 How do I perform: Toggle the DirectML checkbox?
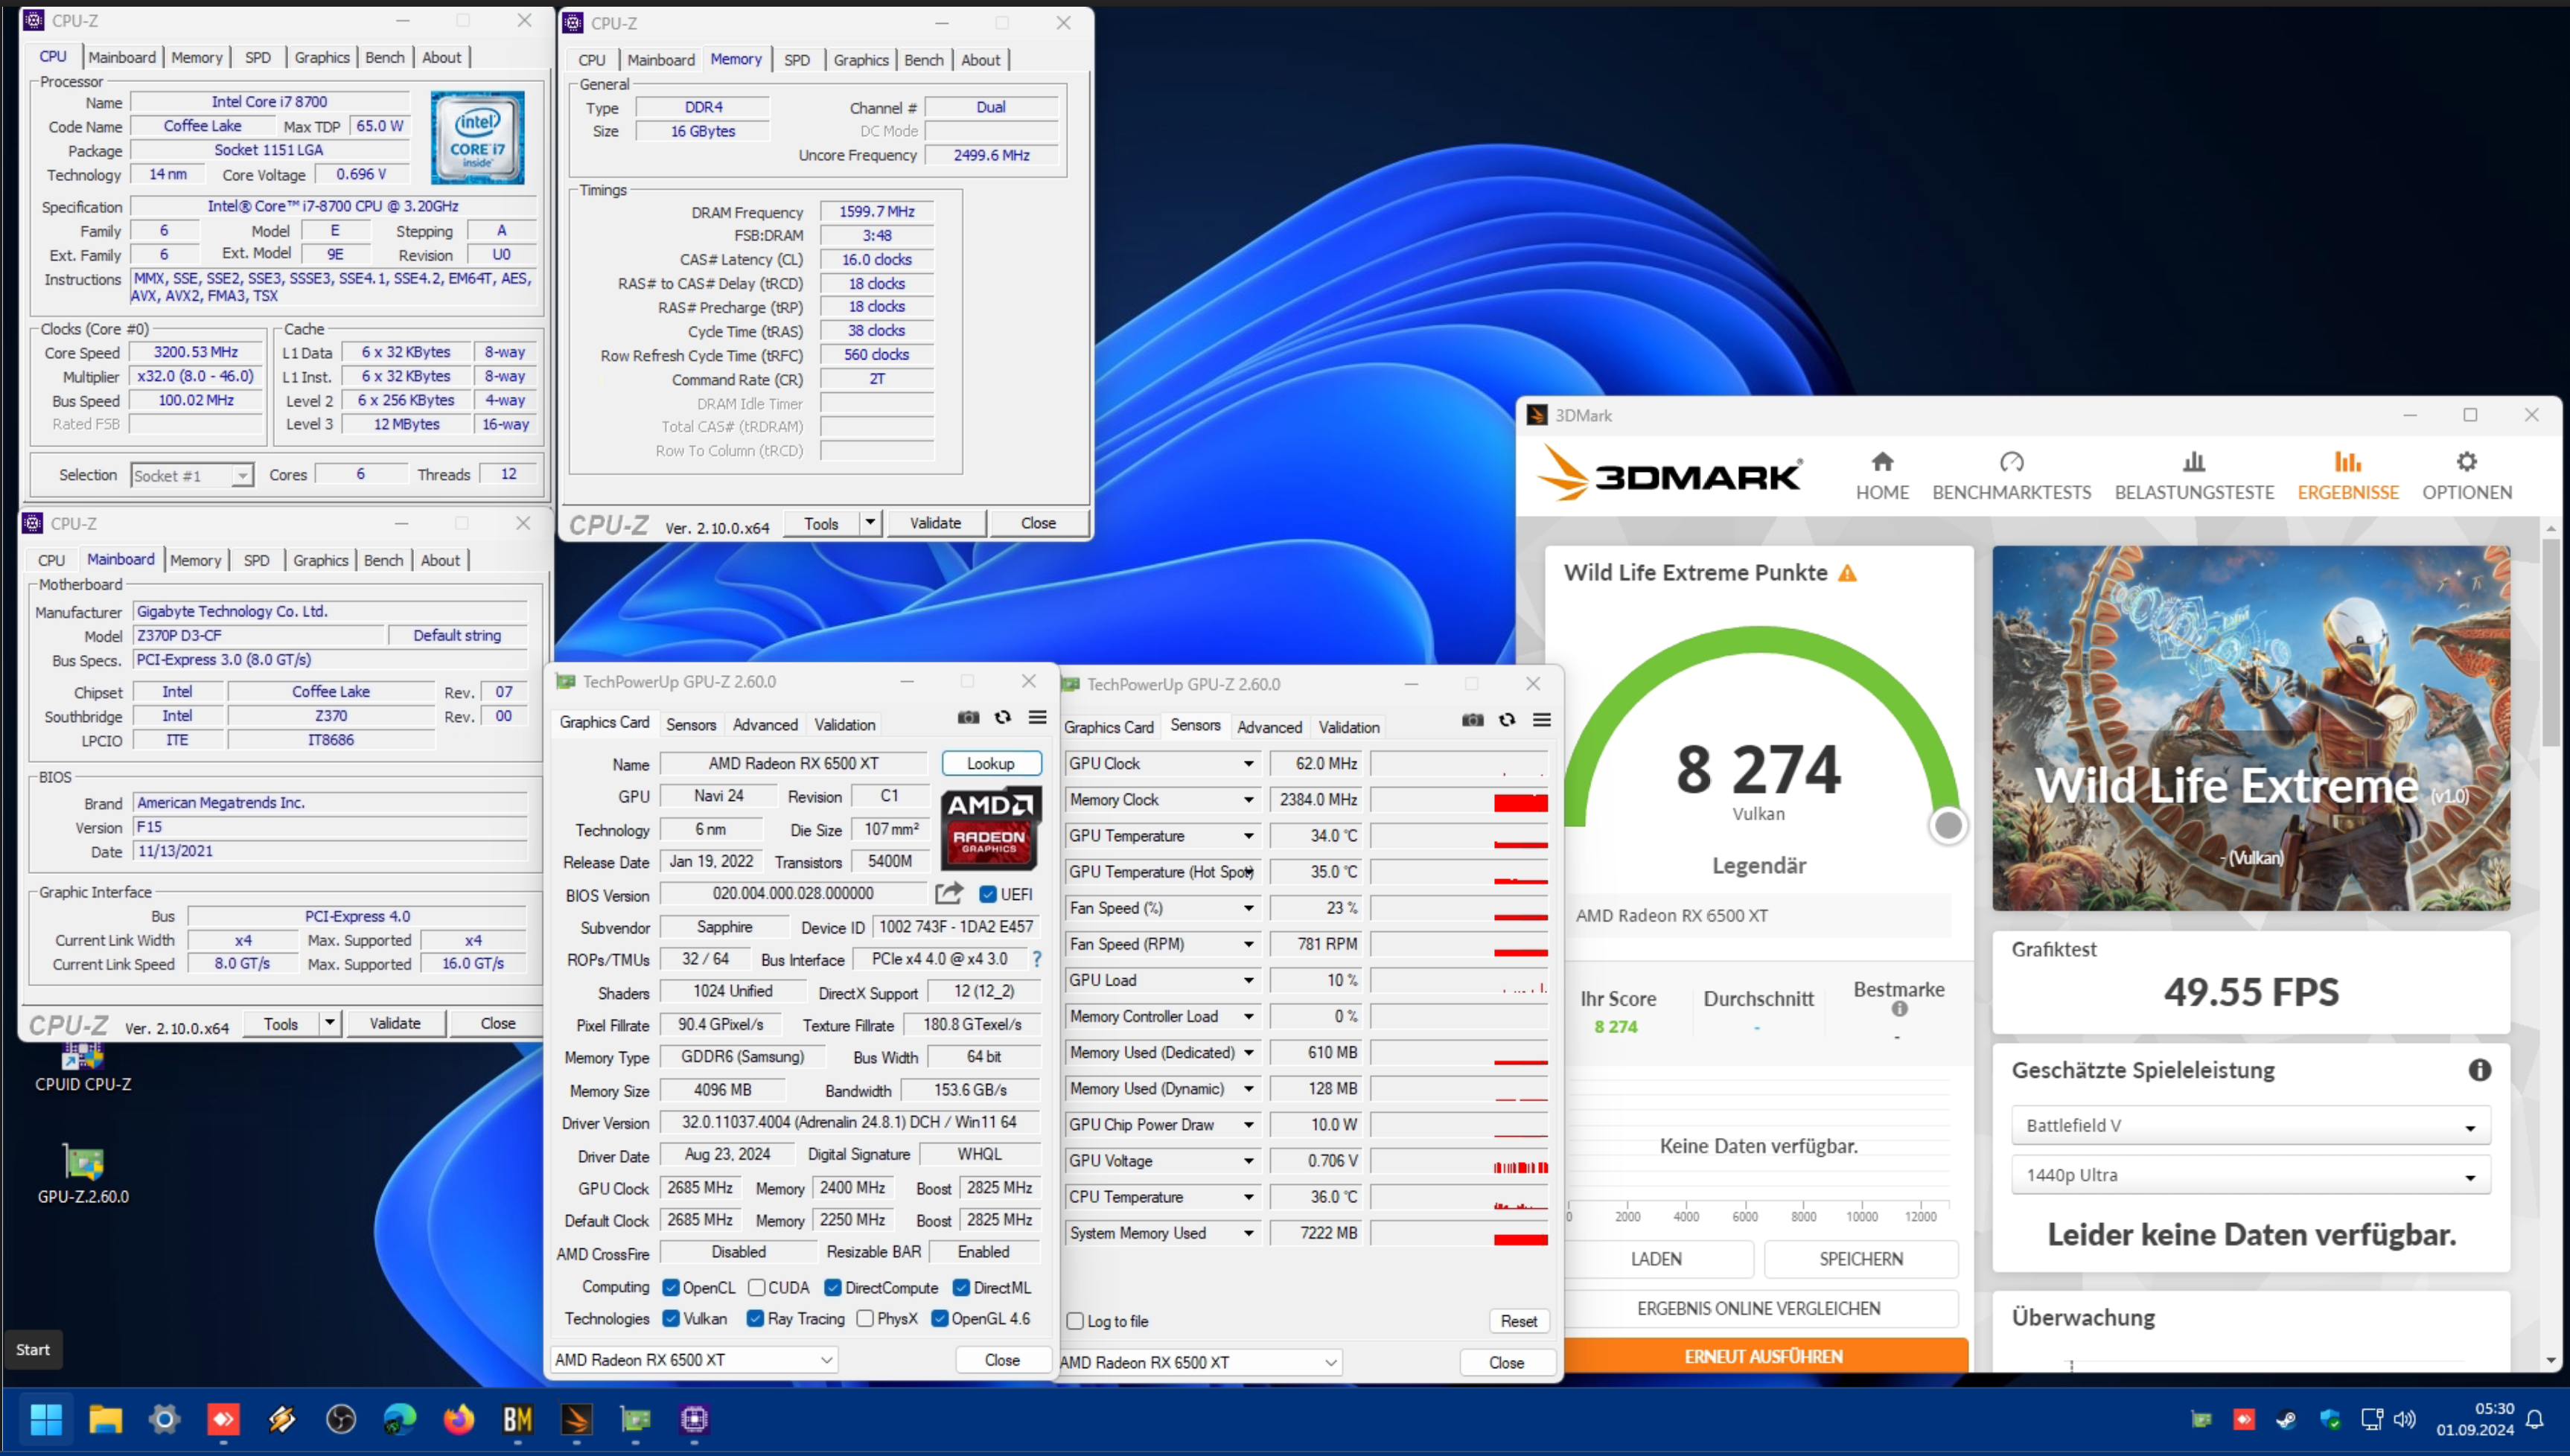(x=961, y=1288)
